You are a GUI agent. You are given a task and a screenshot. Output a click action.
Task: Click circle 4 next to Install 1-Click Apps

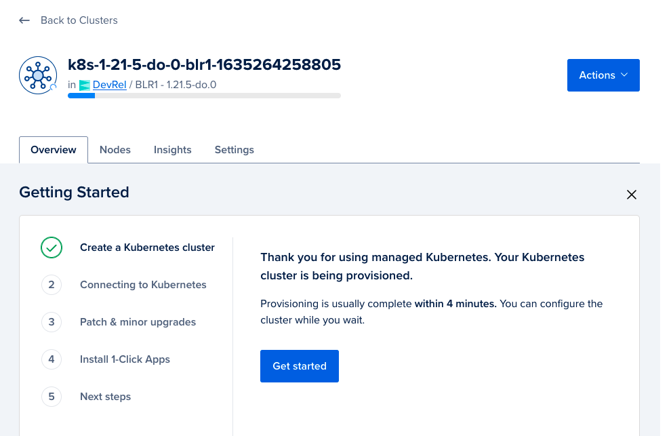(52, 359)
